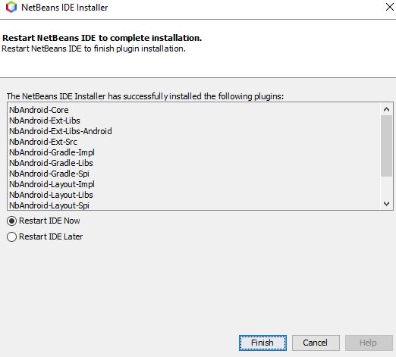This screenshot has height=357, width=396.
Task: Click the plugin list scroll down arrow
Action: pyautogui.click(x=386, y=203)
